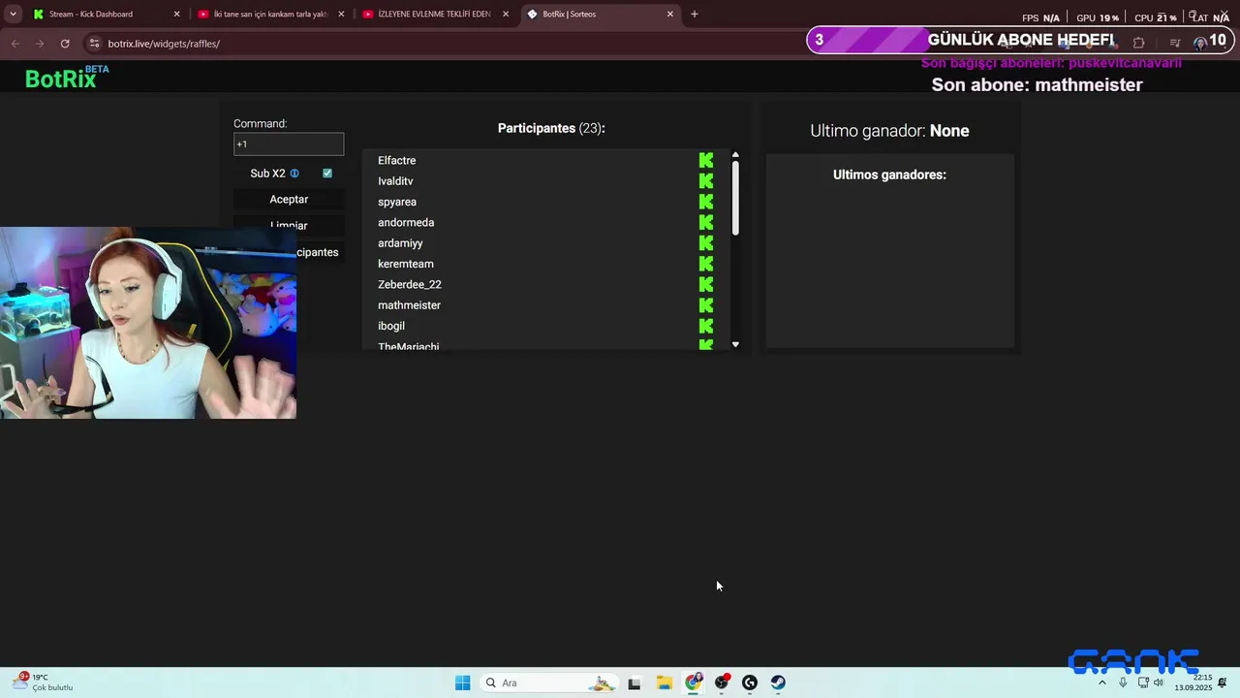Select participant Ivalditv
Screen dimensions: 1240x698
coord(395,181)
